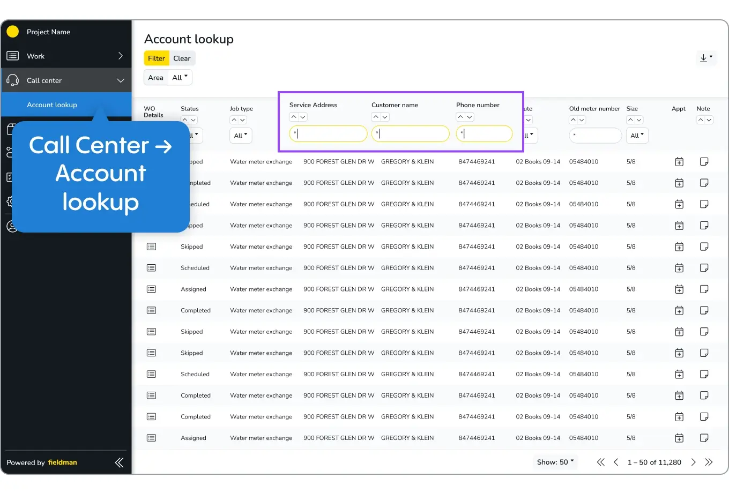
Task: Click the "1 – 50 of 11,280" page count
Action: pos(654,462)
